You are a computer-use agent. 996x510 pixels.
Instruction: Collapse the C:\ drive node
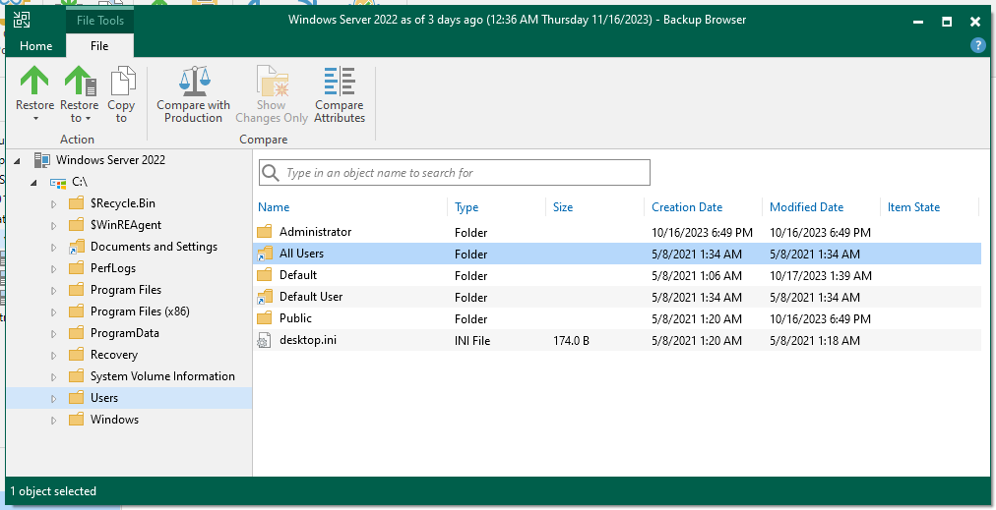34,183
